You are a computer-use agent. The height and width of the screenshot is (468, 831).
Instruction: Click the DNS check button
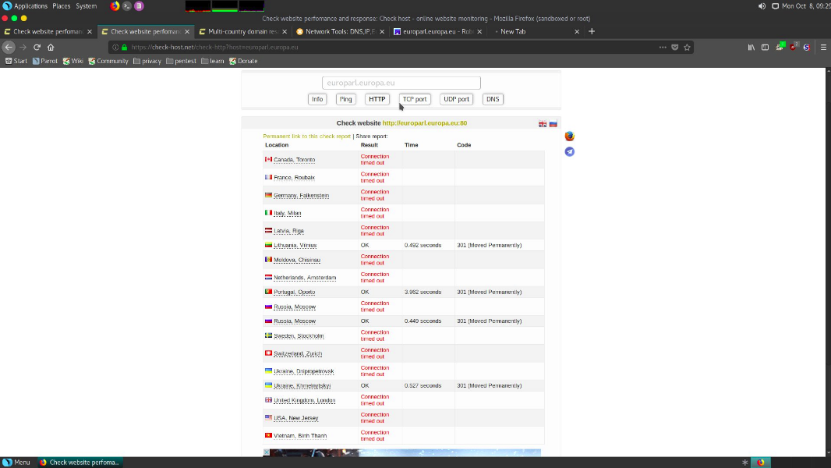tap(493, 99)
